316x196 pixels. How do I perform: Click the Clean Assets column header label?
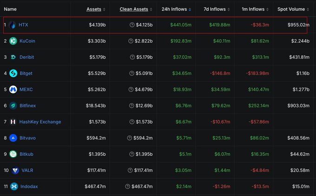(134, 9)
